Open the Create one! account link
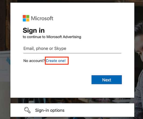143x119 pixels. click(56, 61)
